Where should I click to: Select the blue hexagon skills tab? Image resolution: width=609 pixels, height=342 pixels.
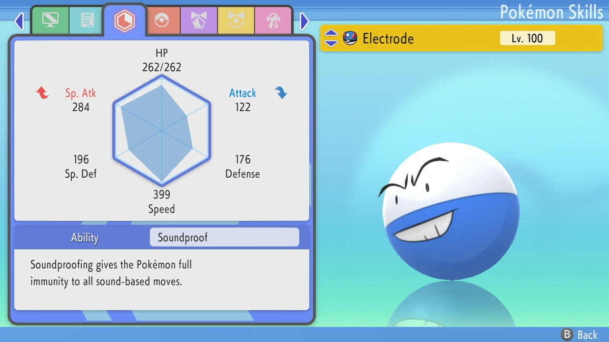pyautogui.click(x=125, y=20)
